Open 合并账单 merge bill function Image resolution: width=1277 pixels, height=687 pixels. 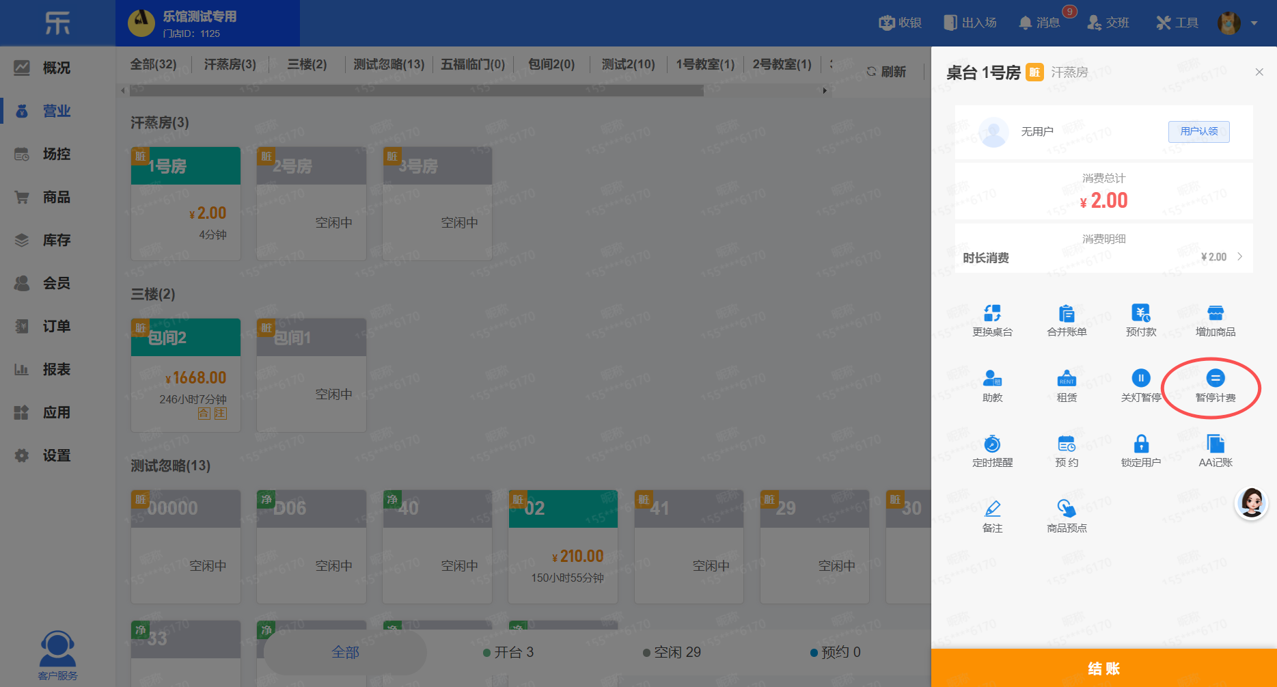(x=1067, y=314)
